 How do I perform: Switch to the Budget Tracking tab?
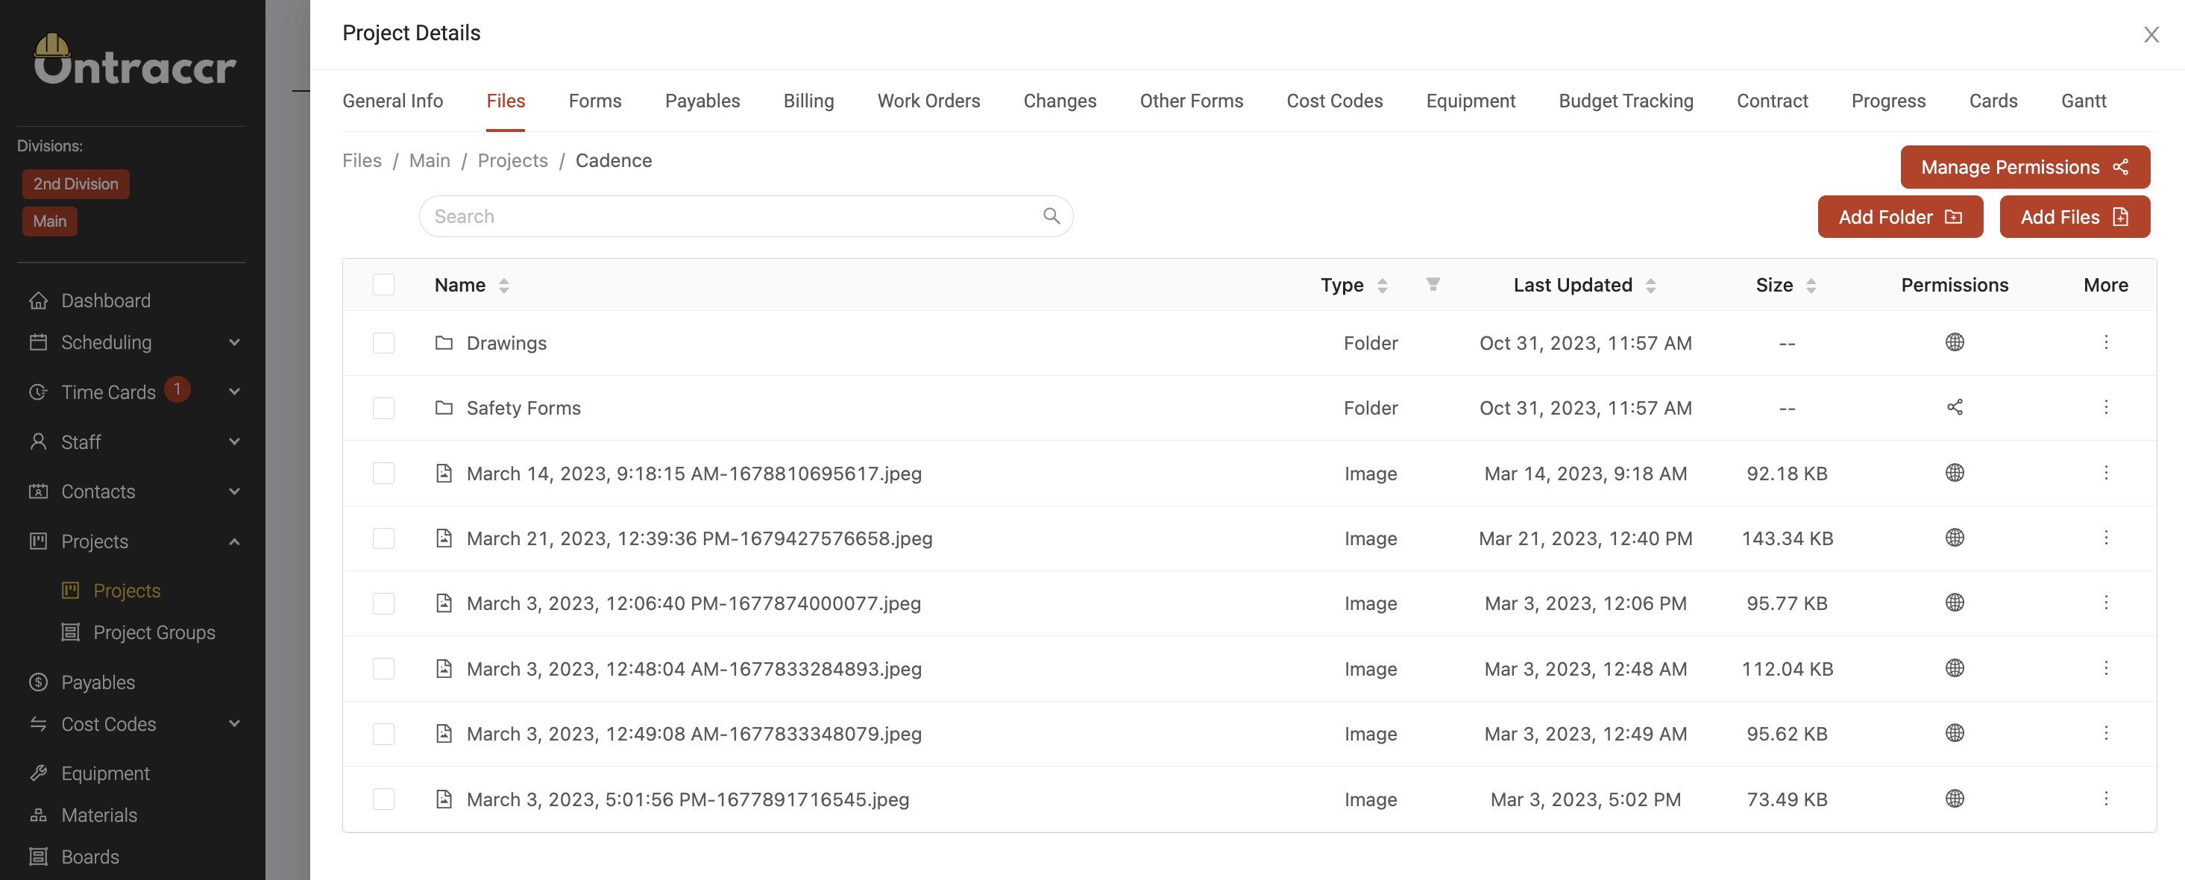(1625, 101)
